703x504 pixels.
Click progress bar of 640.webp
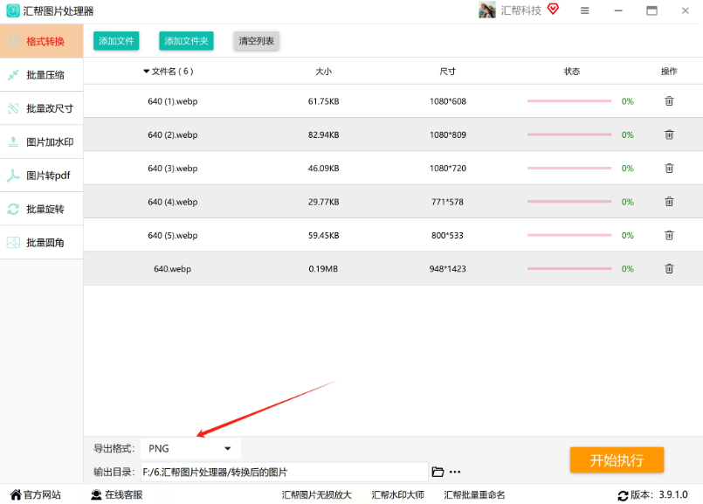569,268
